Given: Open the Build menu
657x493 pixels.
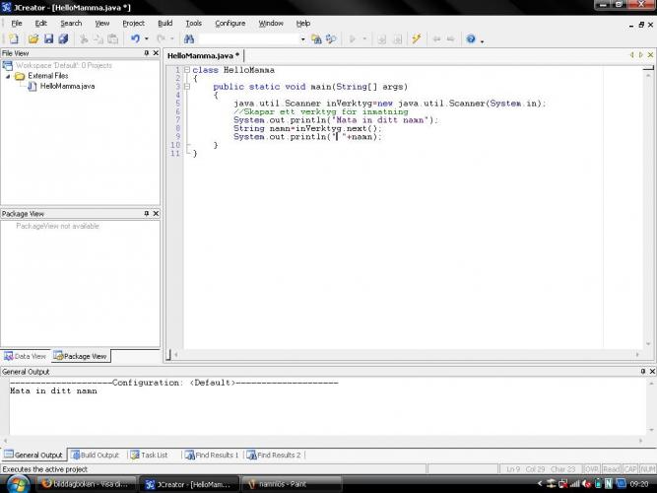Looking at the screenshot, I should [164, 23].
